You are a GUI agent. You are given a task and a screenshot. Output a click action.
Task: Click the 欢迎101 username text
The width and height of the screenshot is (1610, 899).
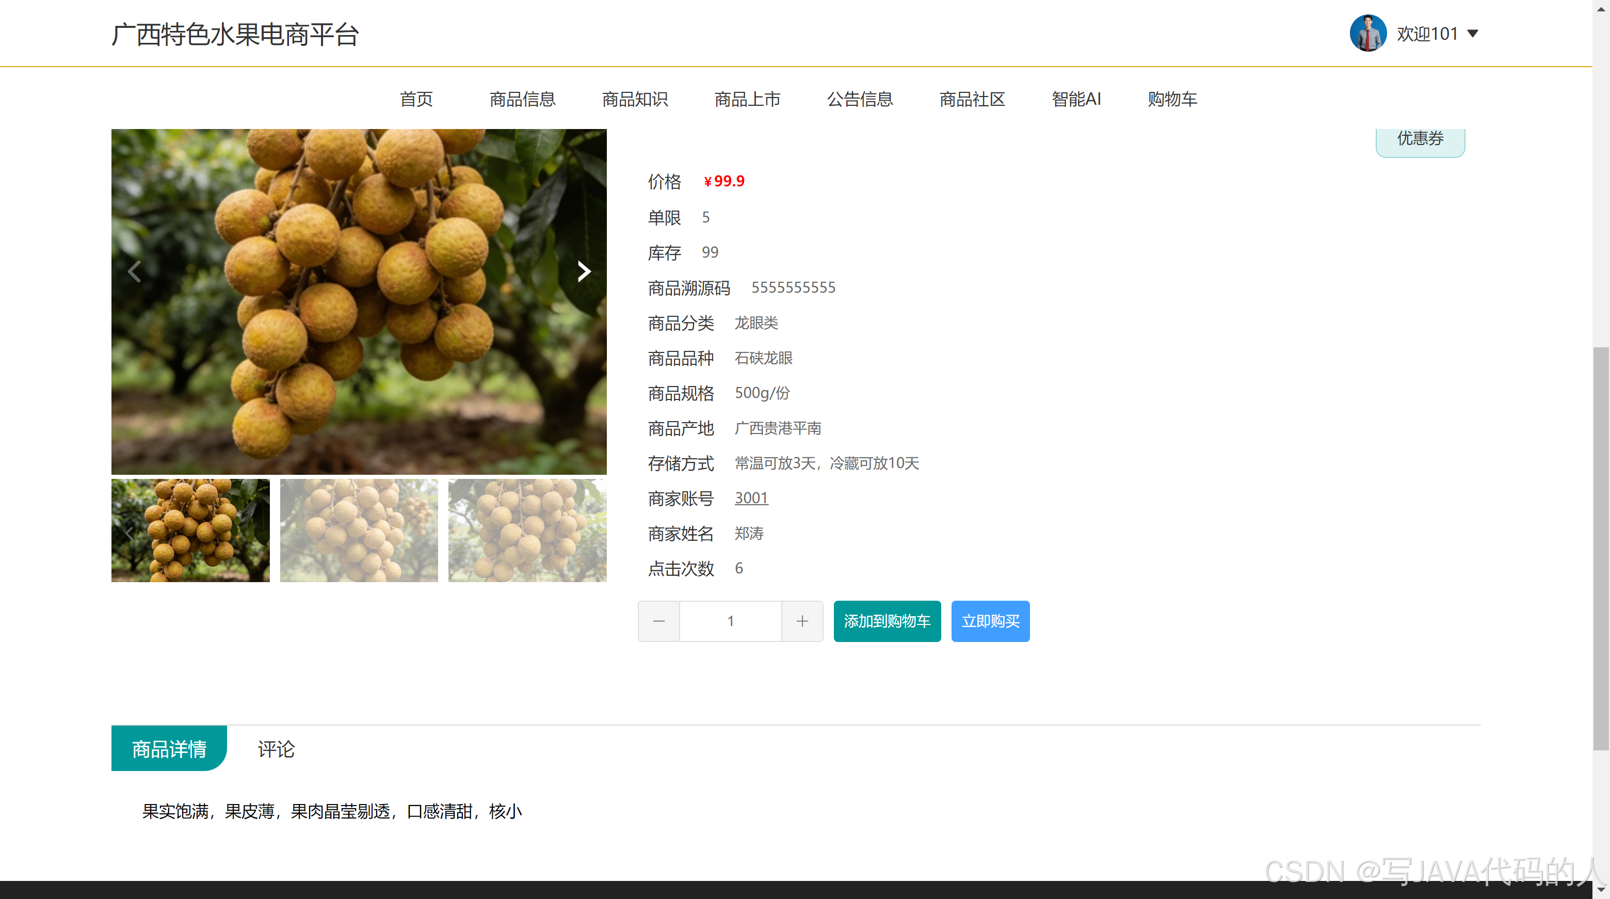(1427, 34)
